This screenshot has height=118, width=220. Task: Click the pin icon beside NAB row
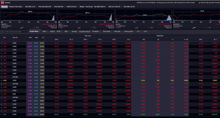(x=2, y=81)
